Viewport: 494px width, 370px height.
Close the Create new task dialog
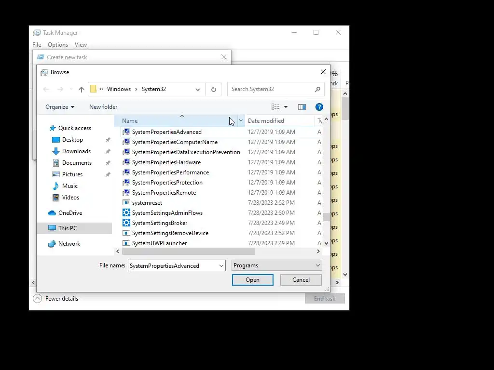click(x=224, y=57)
